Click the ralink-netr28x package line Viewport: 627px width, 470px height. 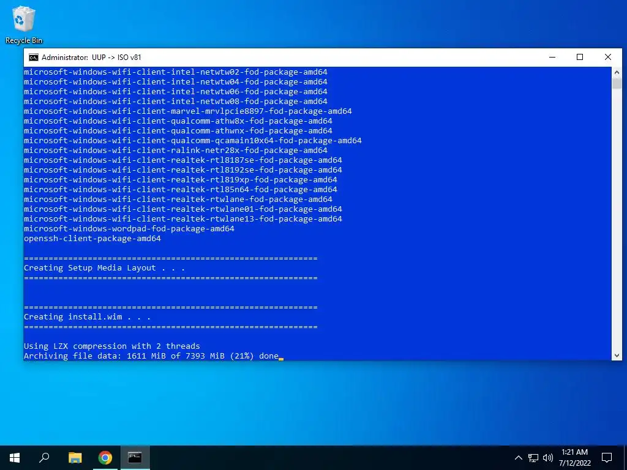pyautogui.click(x=176, y=151)
